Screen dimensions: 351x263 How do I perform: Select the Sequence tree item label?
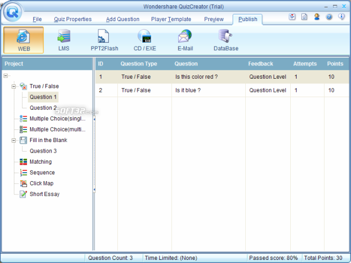click(42, 172)
